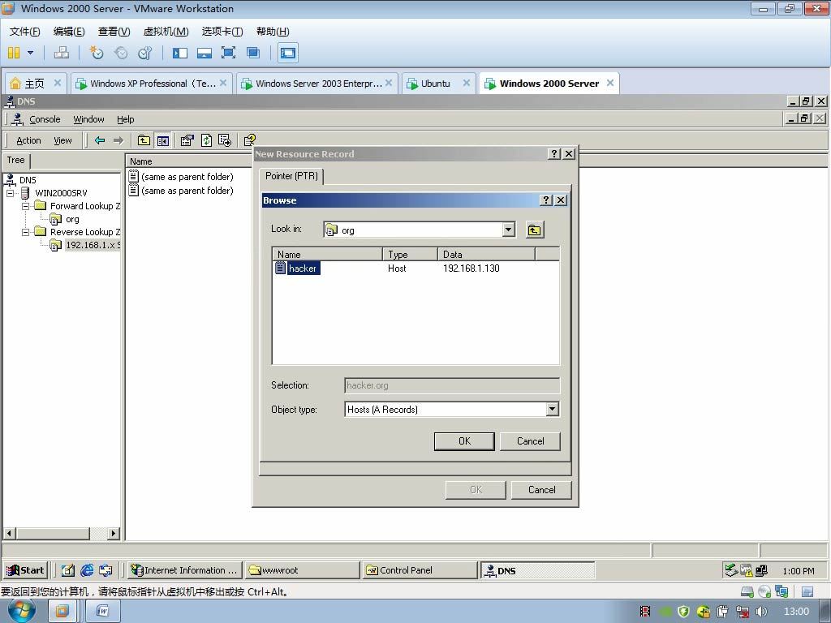
Task: Open the Action menu
Action: [28, 140]
